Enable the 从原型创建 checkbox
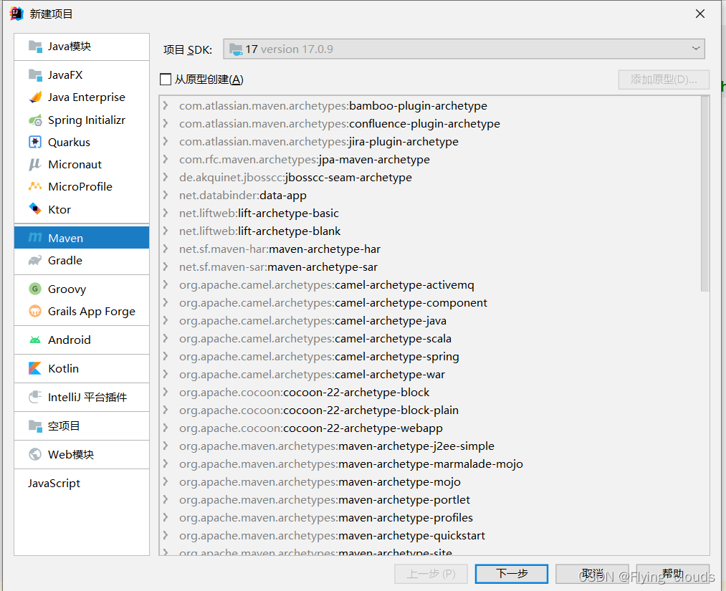Screen dimensions: 726x591 (166, 80)
